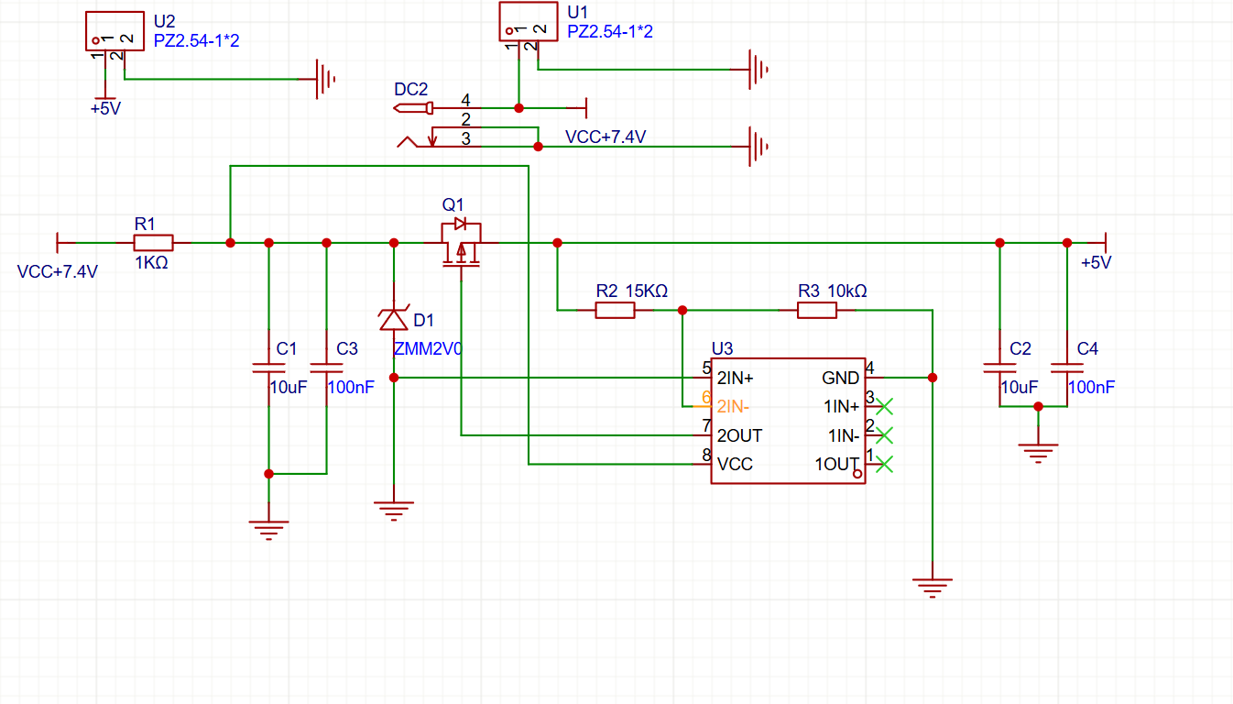Click the VCC+7.4V net label left of R1

click(58, 272)
